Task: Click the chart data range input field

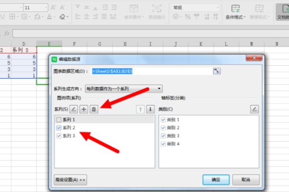Action: 152,72
